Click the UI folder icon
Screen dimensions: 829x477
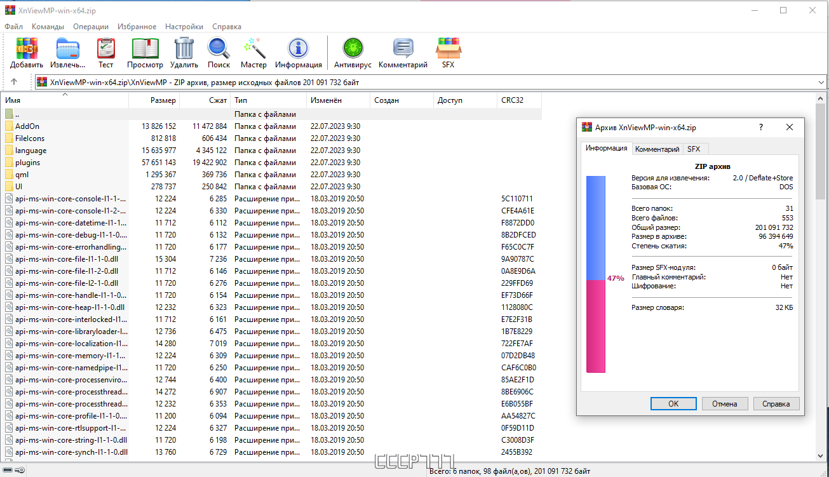9,187
